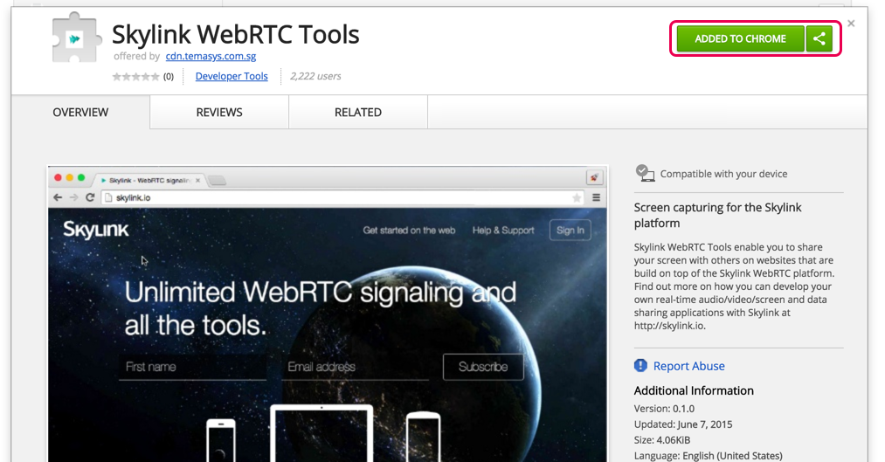Switch to the Reviews tab

(x=219, y=113)
